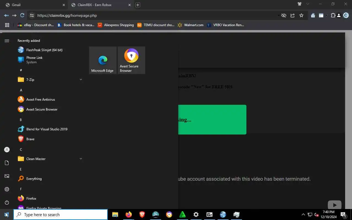
Task: Expand the Start menu hamburger navigation
Action: [7, 41]
